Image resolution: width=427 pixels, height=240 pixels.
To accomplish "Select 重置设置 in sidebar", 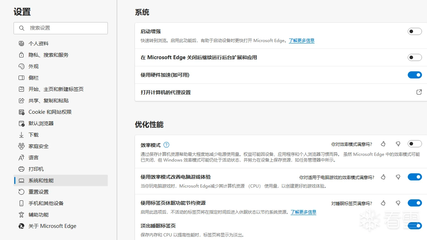I will [61, 192].
